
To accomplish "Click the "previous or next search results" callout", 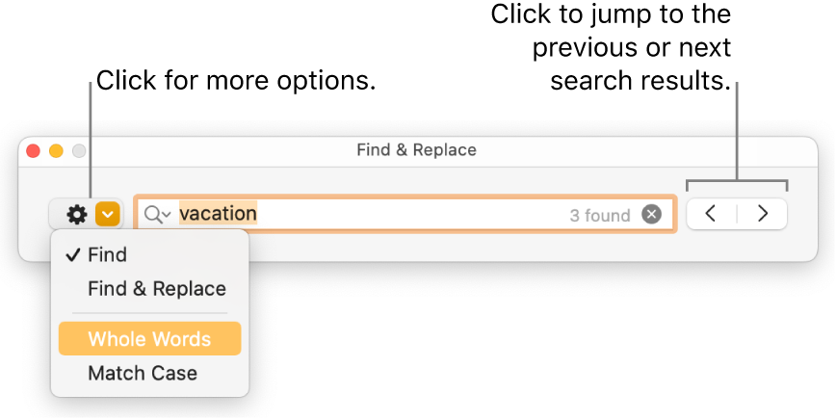I will [612, 48].
